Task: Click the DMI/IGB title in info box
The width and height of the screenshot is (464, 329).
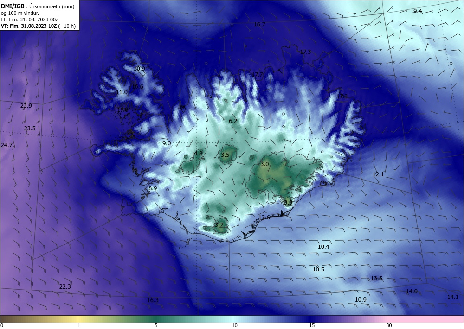Action: 13,6
